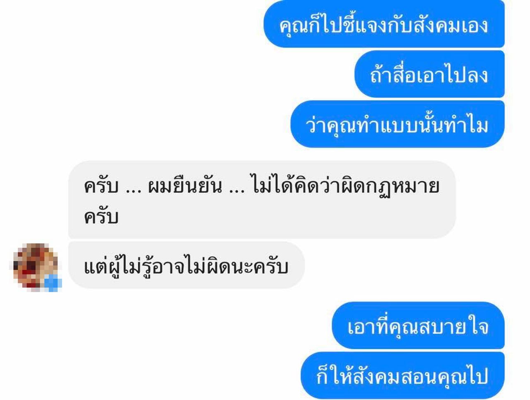The image size is (530, 400).
Task: Select the blue message 'เอาที่คุณสบายใจ'
Action: click(x=418, y=325)
